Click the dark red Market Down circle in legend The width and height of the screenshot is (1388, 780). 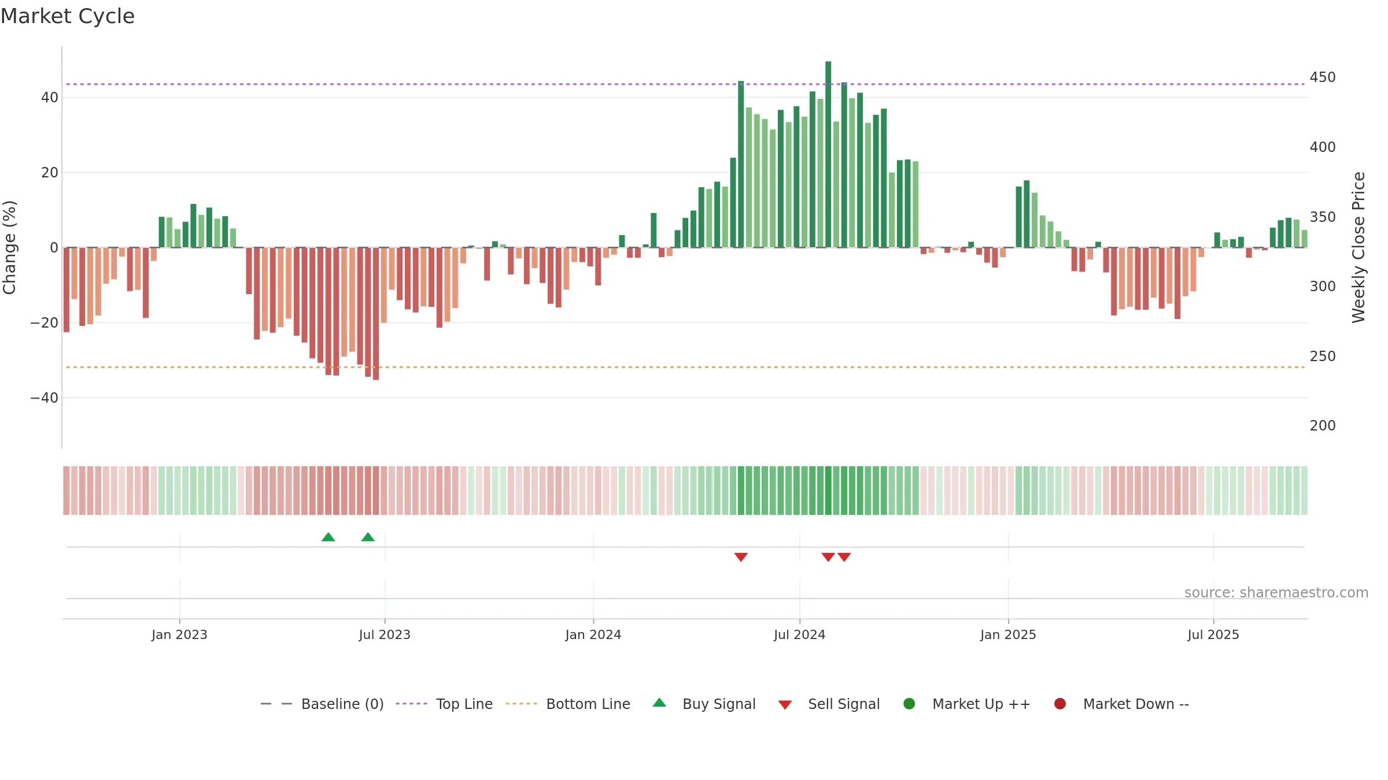tap(1060, 704)
